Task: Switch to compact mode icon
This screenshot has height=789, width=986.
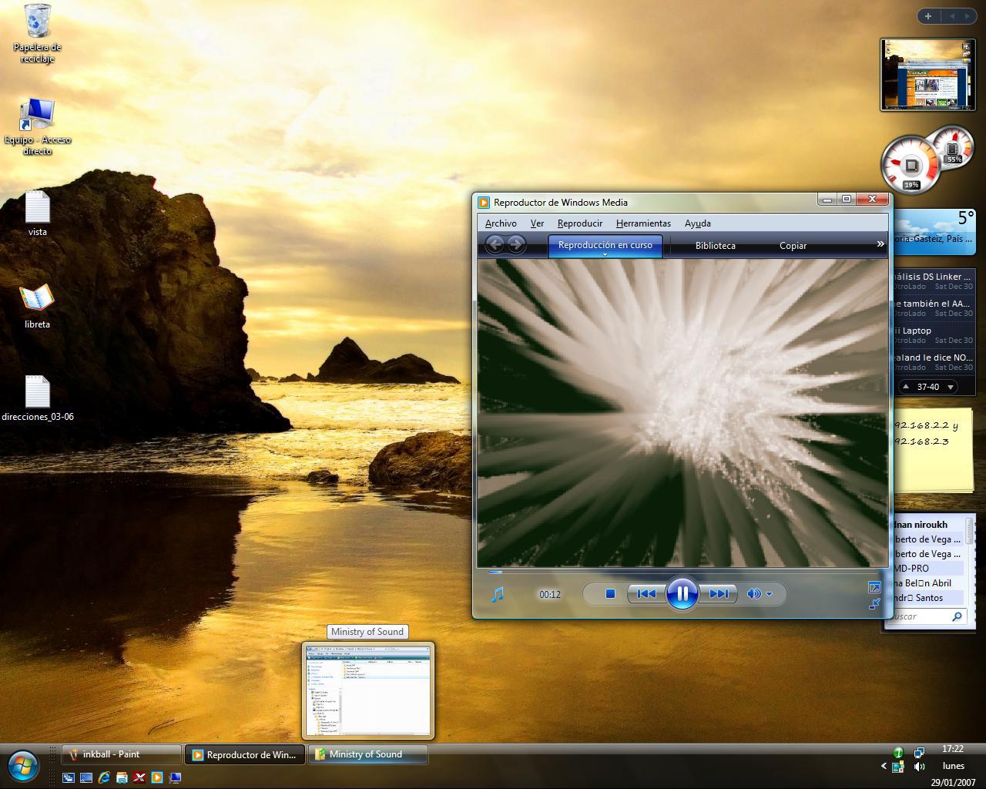Action: (874, 604)
